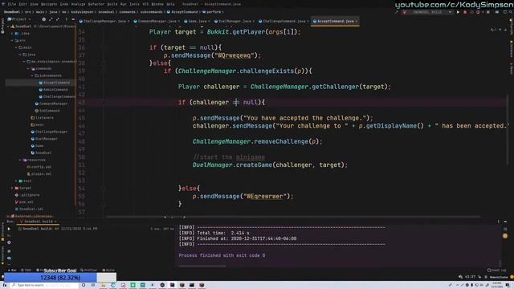The width and height of the screenshot is (514, 289).
Task: Click the search everywhere magnifier icon
Action: pyautogui.click(x=511, y=12)
